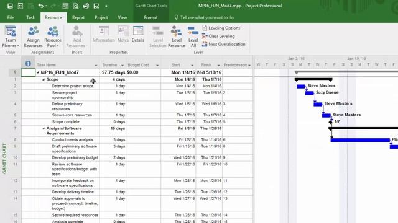Go to Next Overallocation

[224, 44]
